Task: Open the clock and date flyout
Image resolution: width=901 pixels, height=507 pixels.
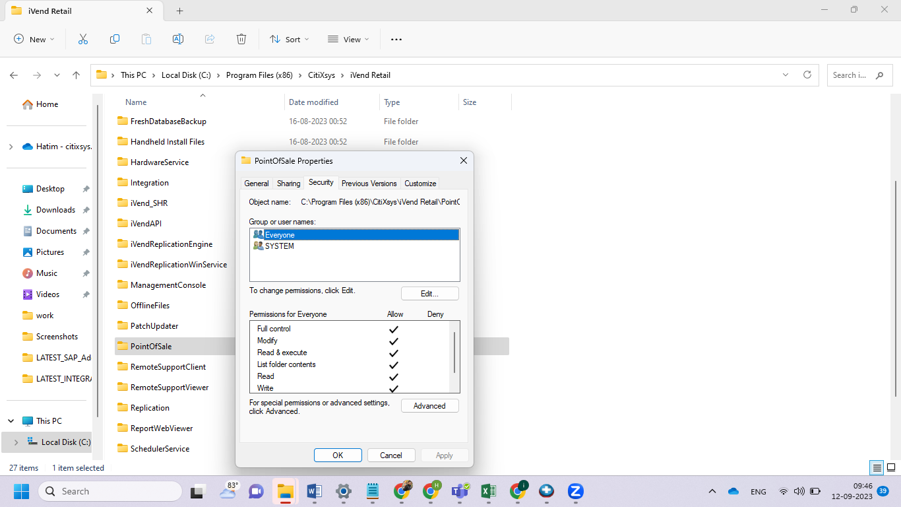Action: [853, 491]
